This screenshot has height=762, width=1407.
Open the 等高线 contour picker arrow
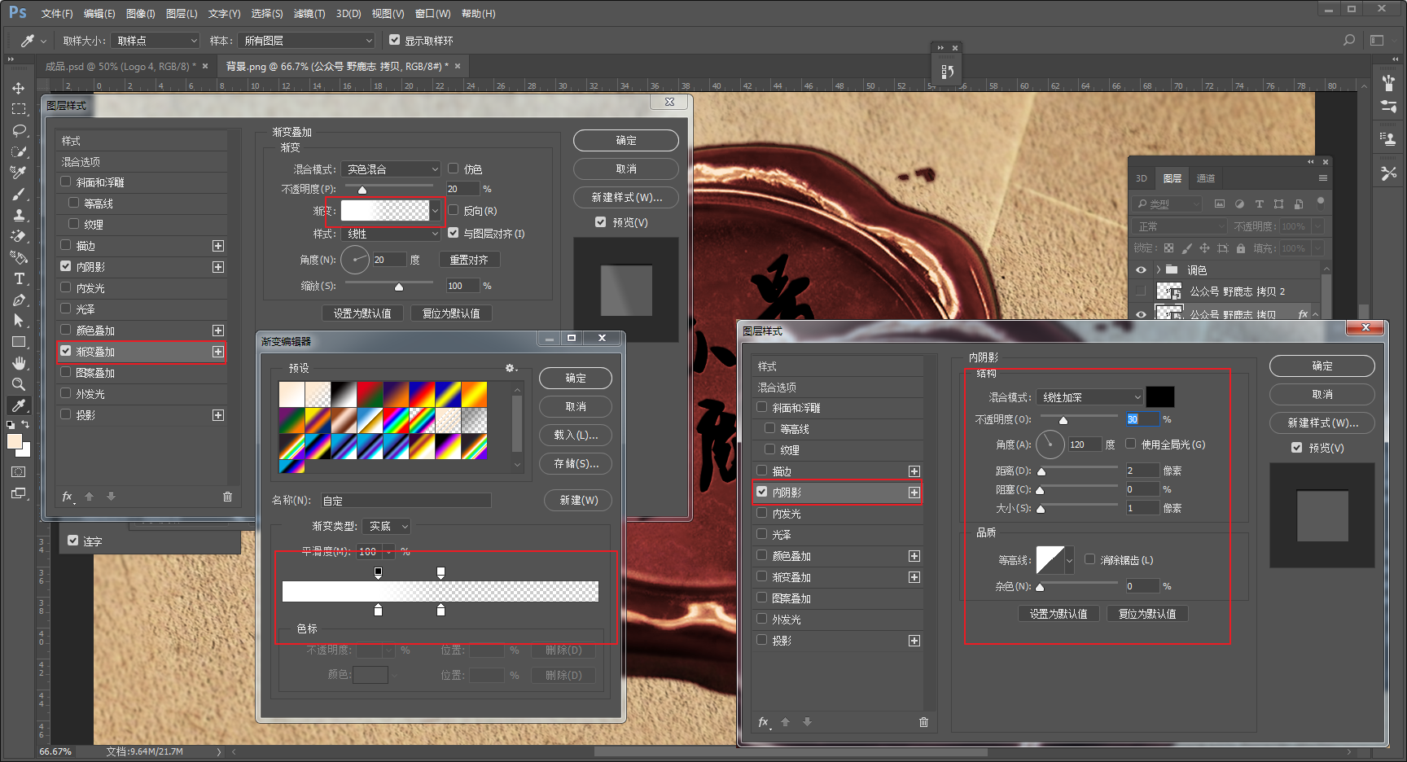[1069, 560]
